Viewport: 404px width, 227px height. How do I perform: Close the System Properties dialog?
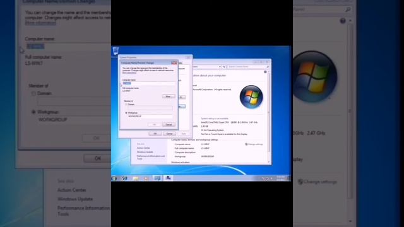click(188, 57)
